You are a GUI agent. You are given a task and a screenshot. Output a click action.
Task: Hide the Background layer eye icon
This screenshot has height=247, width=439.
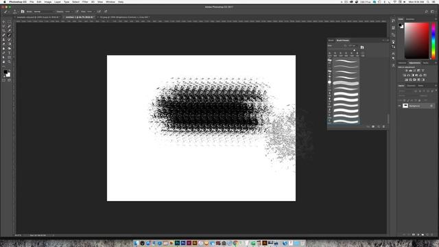pos(399,106)
